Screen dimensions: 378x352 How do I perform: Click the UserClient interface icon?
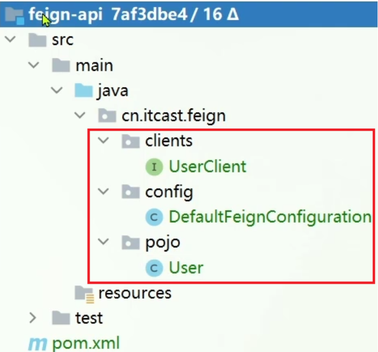click(x=154, y=166)
